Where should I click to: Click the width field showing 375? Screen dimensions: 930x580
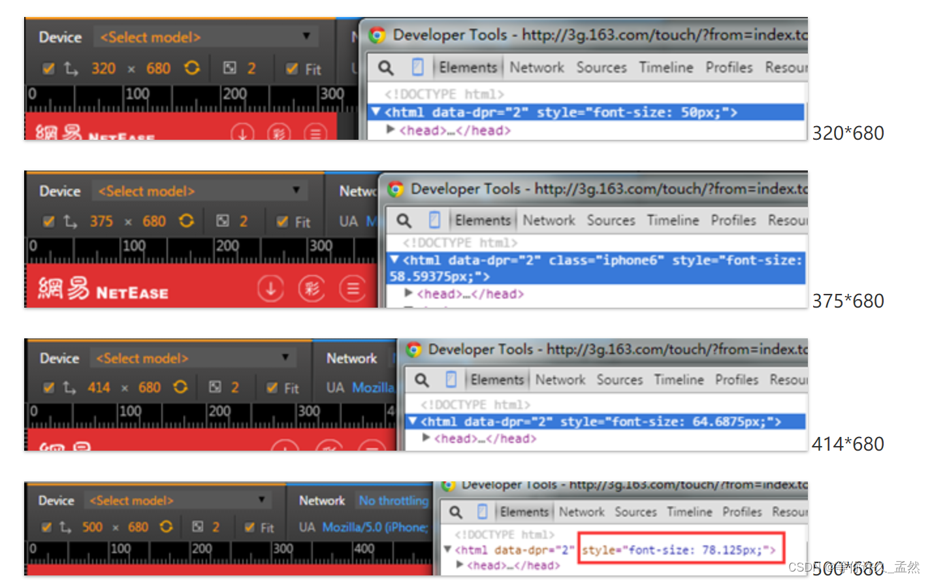[101, 221]
